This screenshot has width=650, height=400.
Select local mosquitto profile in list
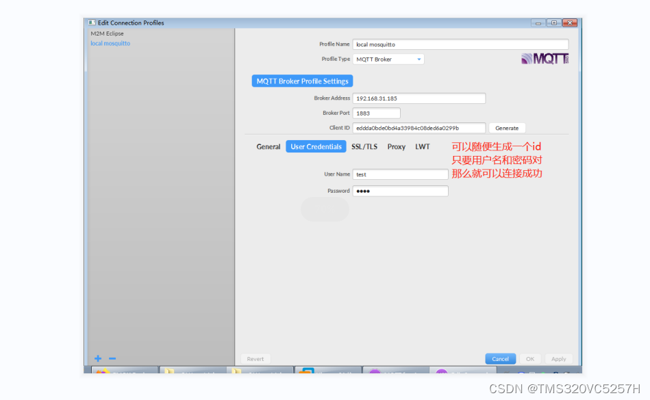[110, 44]
